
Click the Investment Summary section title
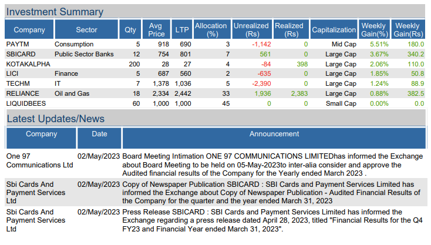click(x=55, y=12)
